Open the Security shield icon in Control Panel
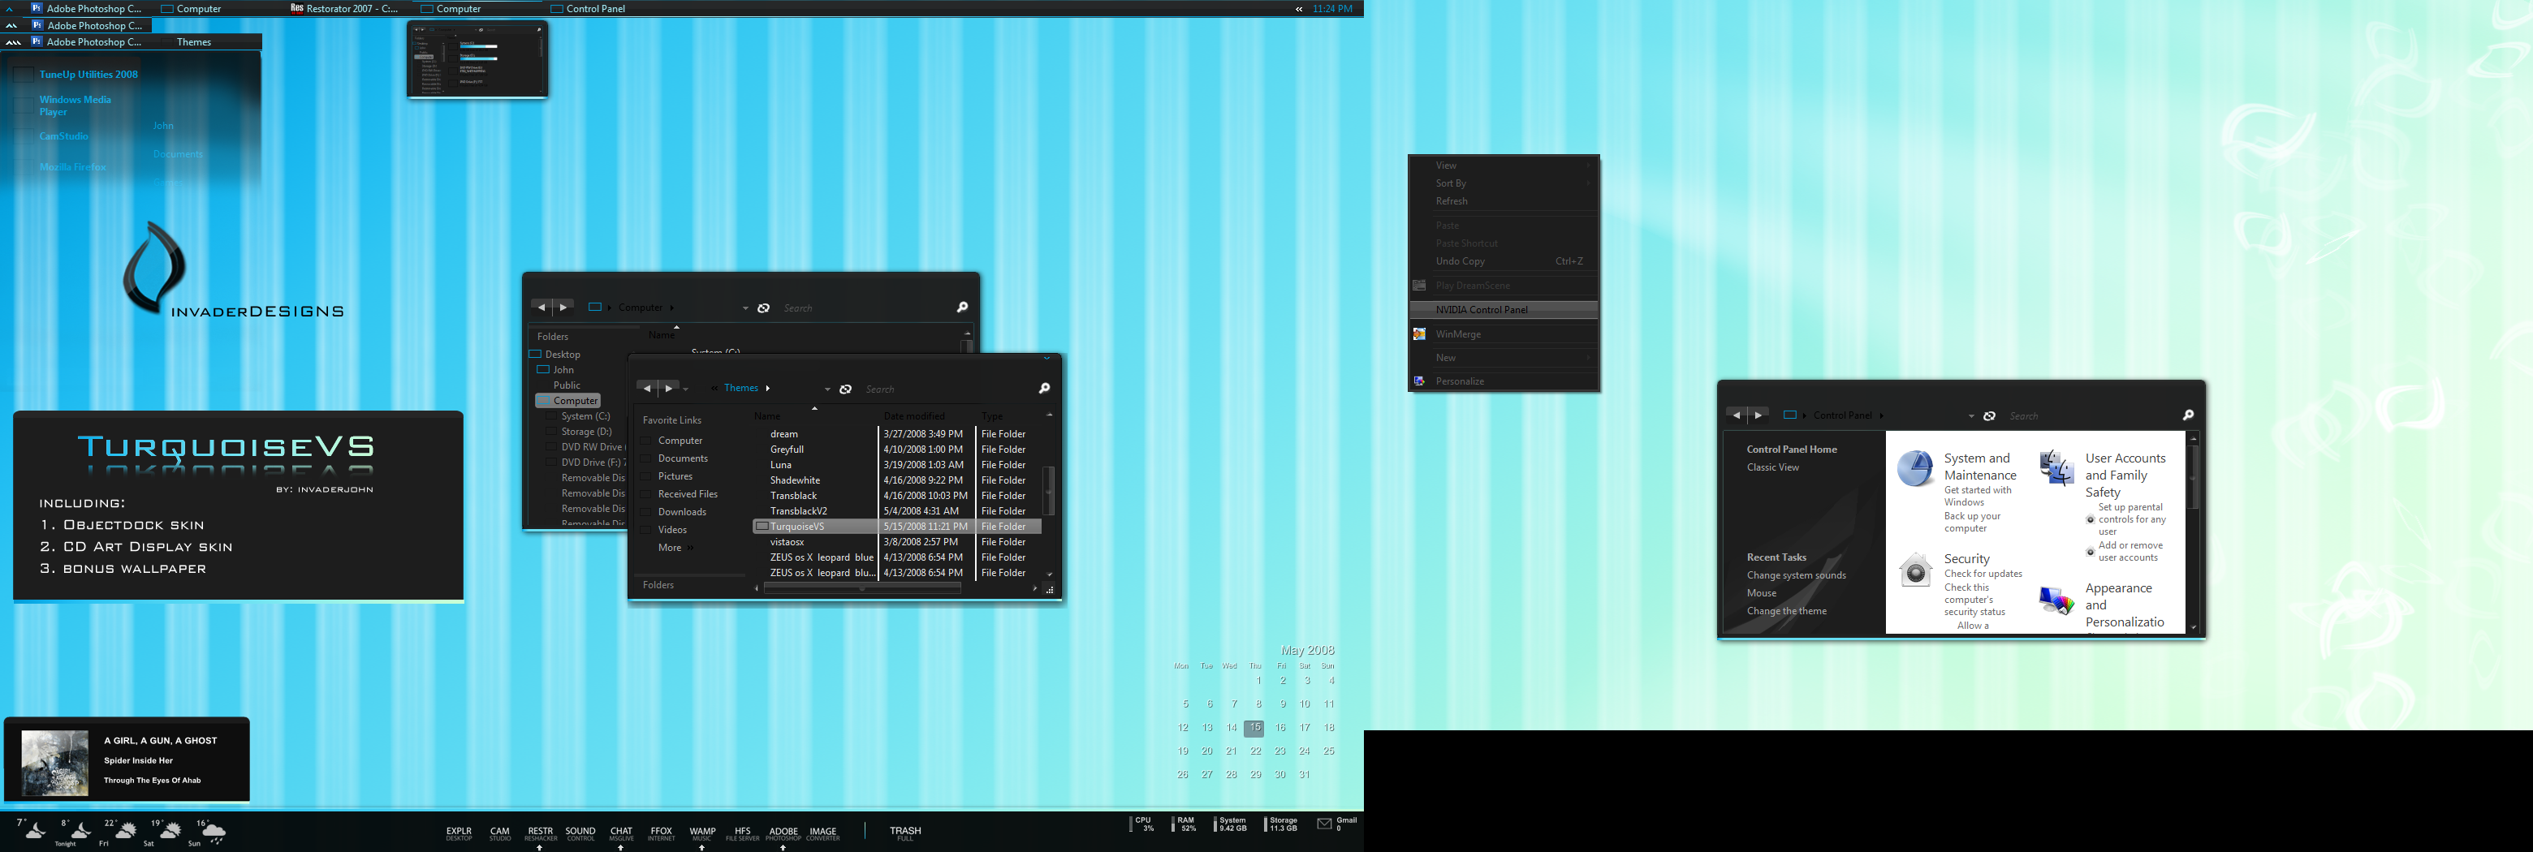 [x=1915, y=569]
